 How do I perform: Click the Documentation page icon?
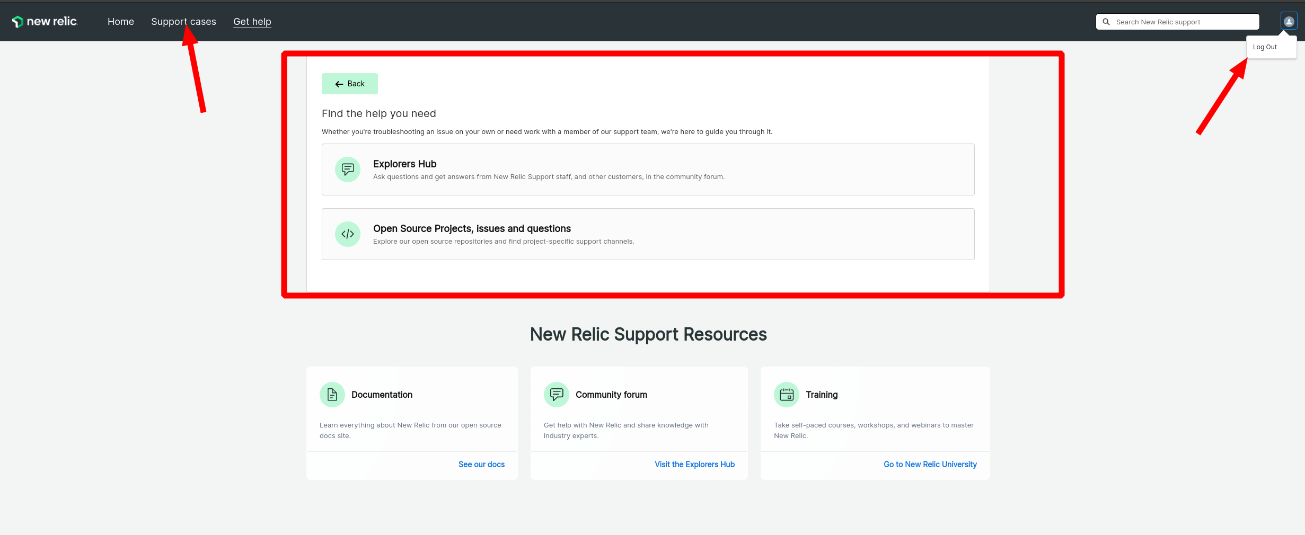pyautogui.click(x=332, y=395)
